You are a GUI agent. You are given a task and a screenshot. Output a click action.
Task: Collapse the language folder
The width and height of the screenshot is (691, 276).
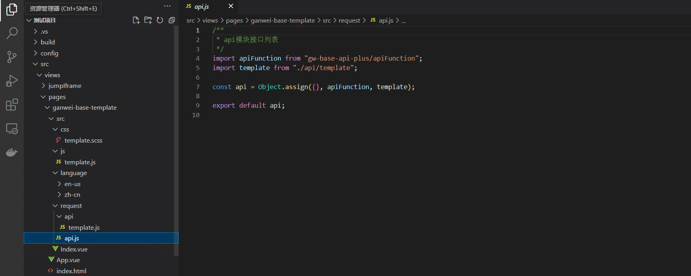pos(73,173)
